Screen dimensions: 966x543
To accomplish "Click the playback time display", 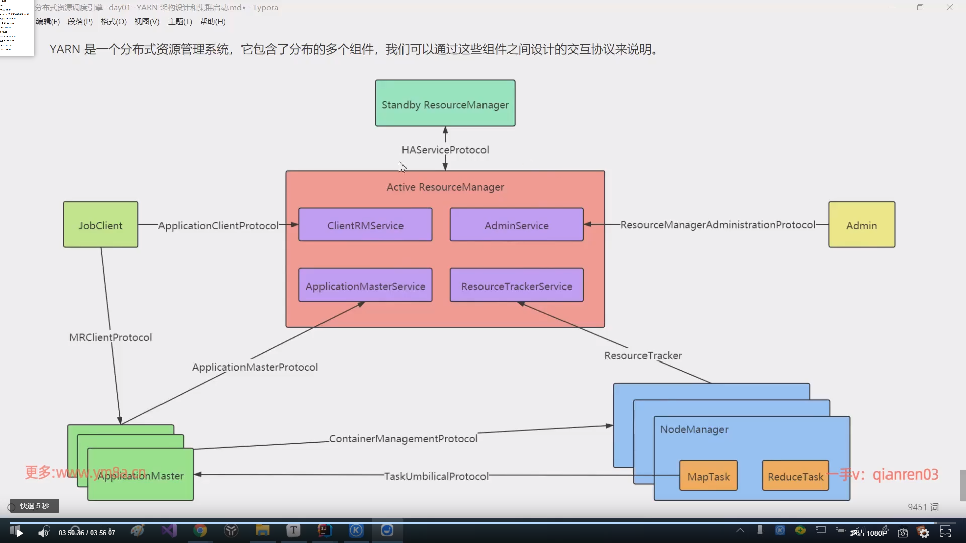I will point(87,532).
